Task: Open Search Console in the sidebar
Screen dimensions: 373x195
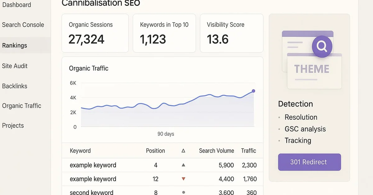Action: tap(23, 25)
